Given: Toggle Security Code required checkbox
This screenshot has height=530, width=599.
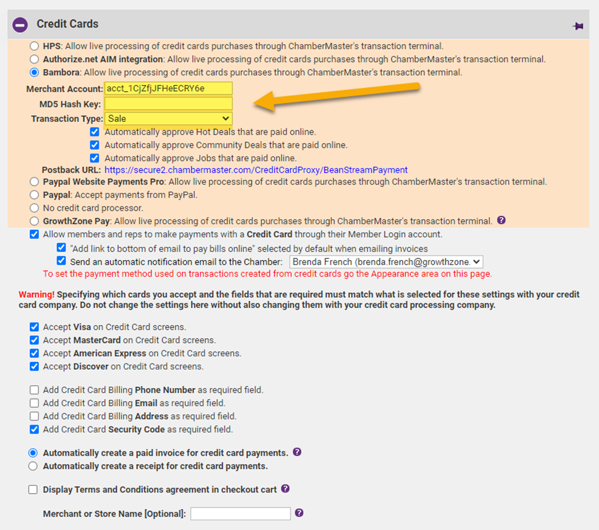Looking at the screenshot, I should point(35,429).
